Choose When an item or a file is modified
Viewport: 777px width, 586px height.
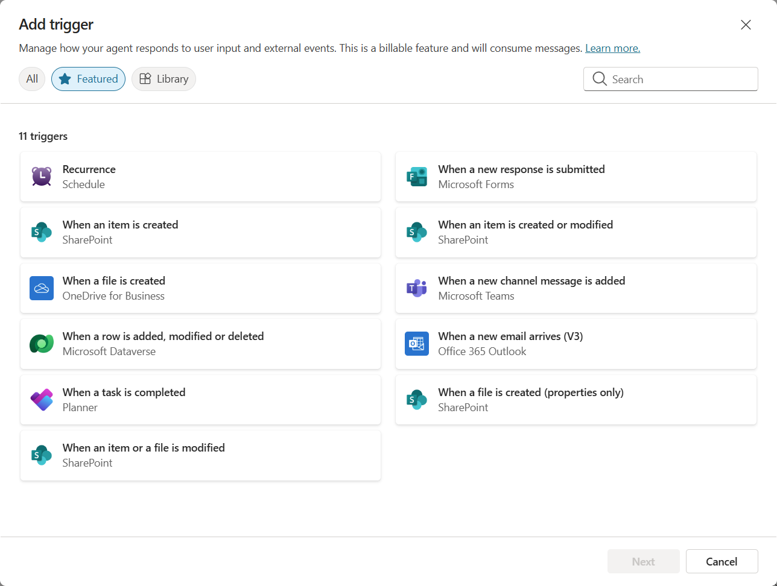pos(200,455)
